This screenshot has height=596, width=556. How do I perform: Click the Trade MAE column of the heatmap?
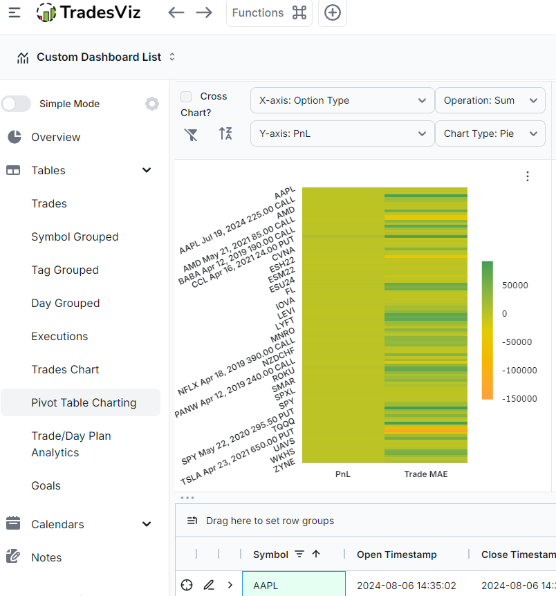pyautogui.click(x=426, y=325)
